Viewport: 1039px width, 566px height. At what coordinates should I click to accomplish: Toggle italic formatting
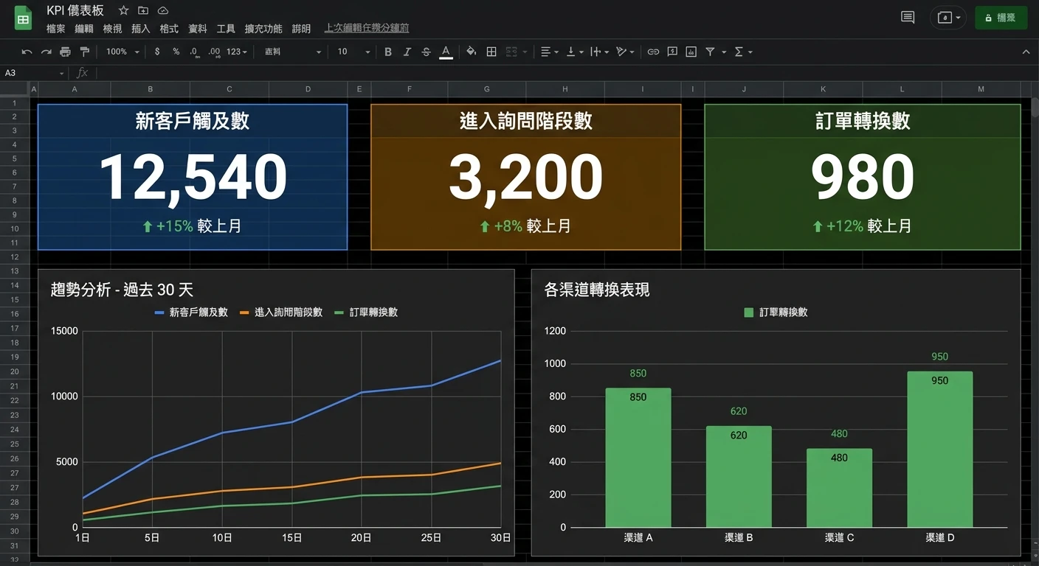pyautogui.click(x=407, y=52)
